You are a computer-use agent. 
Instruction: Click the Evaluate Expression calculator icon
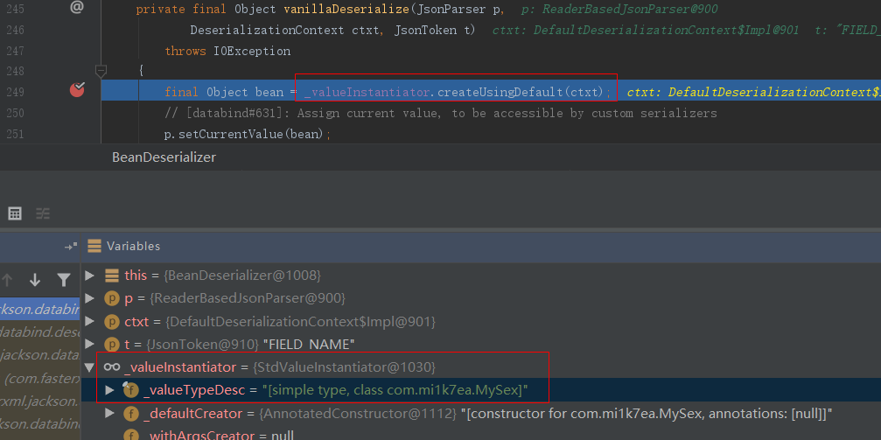click(x=15, y=213)
